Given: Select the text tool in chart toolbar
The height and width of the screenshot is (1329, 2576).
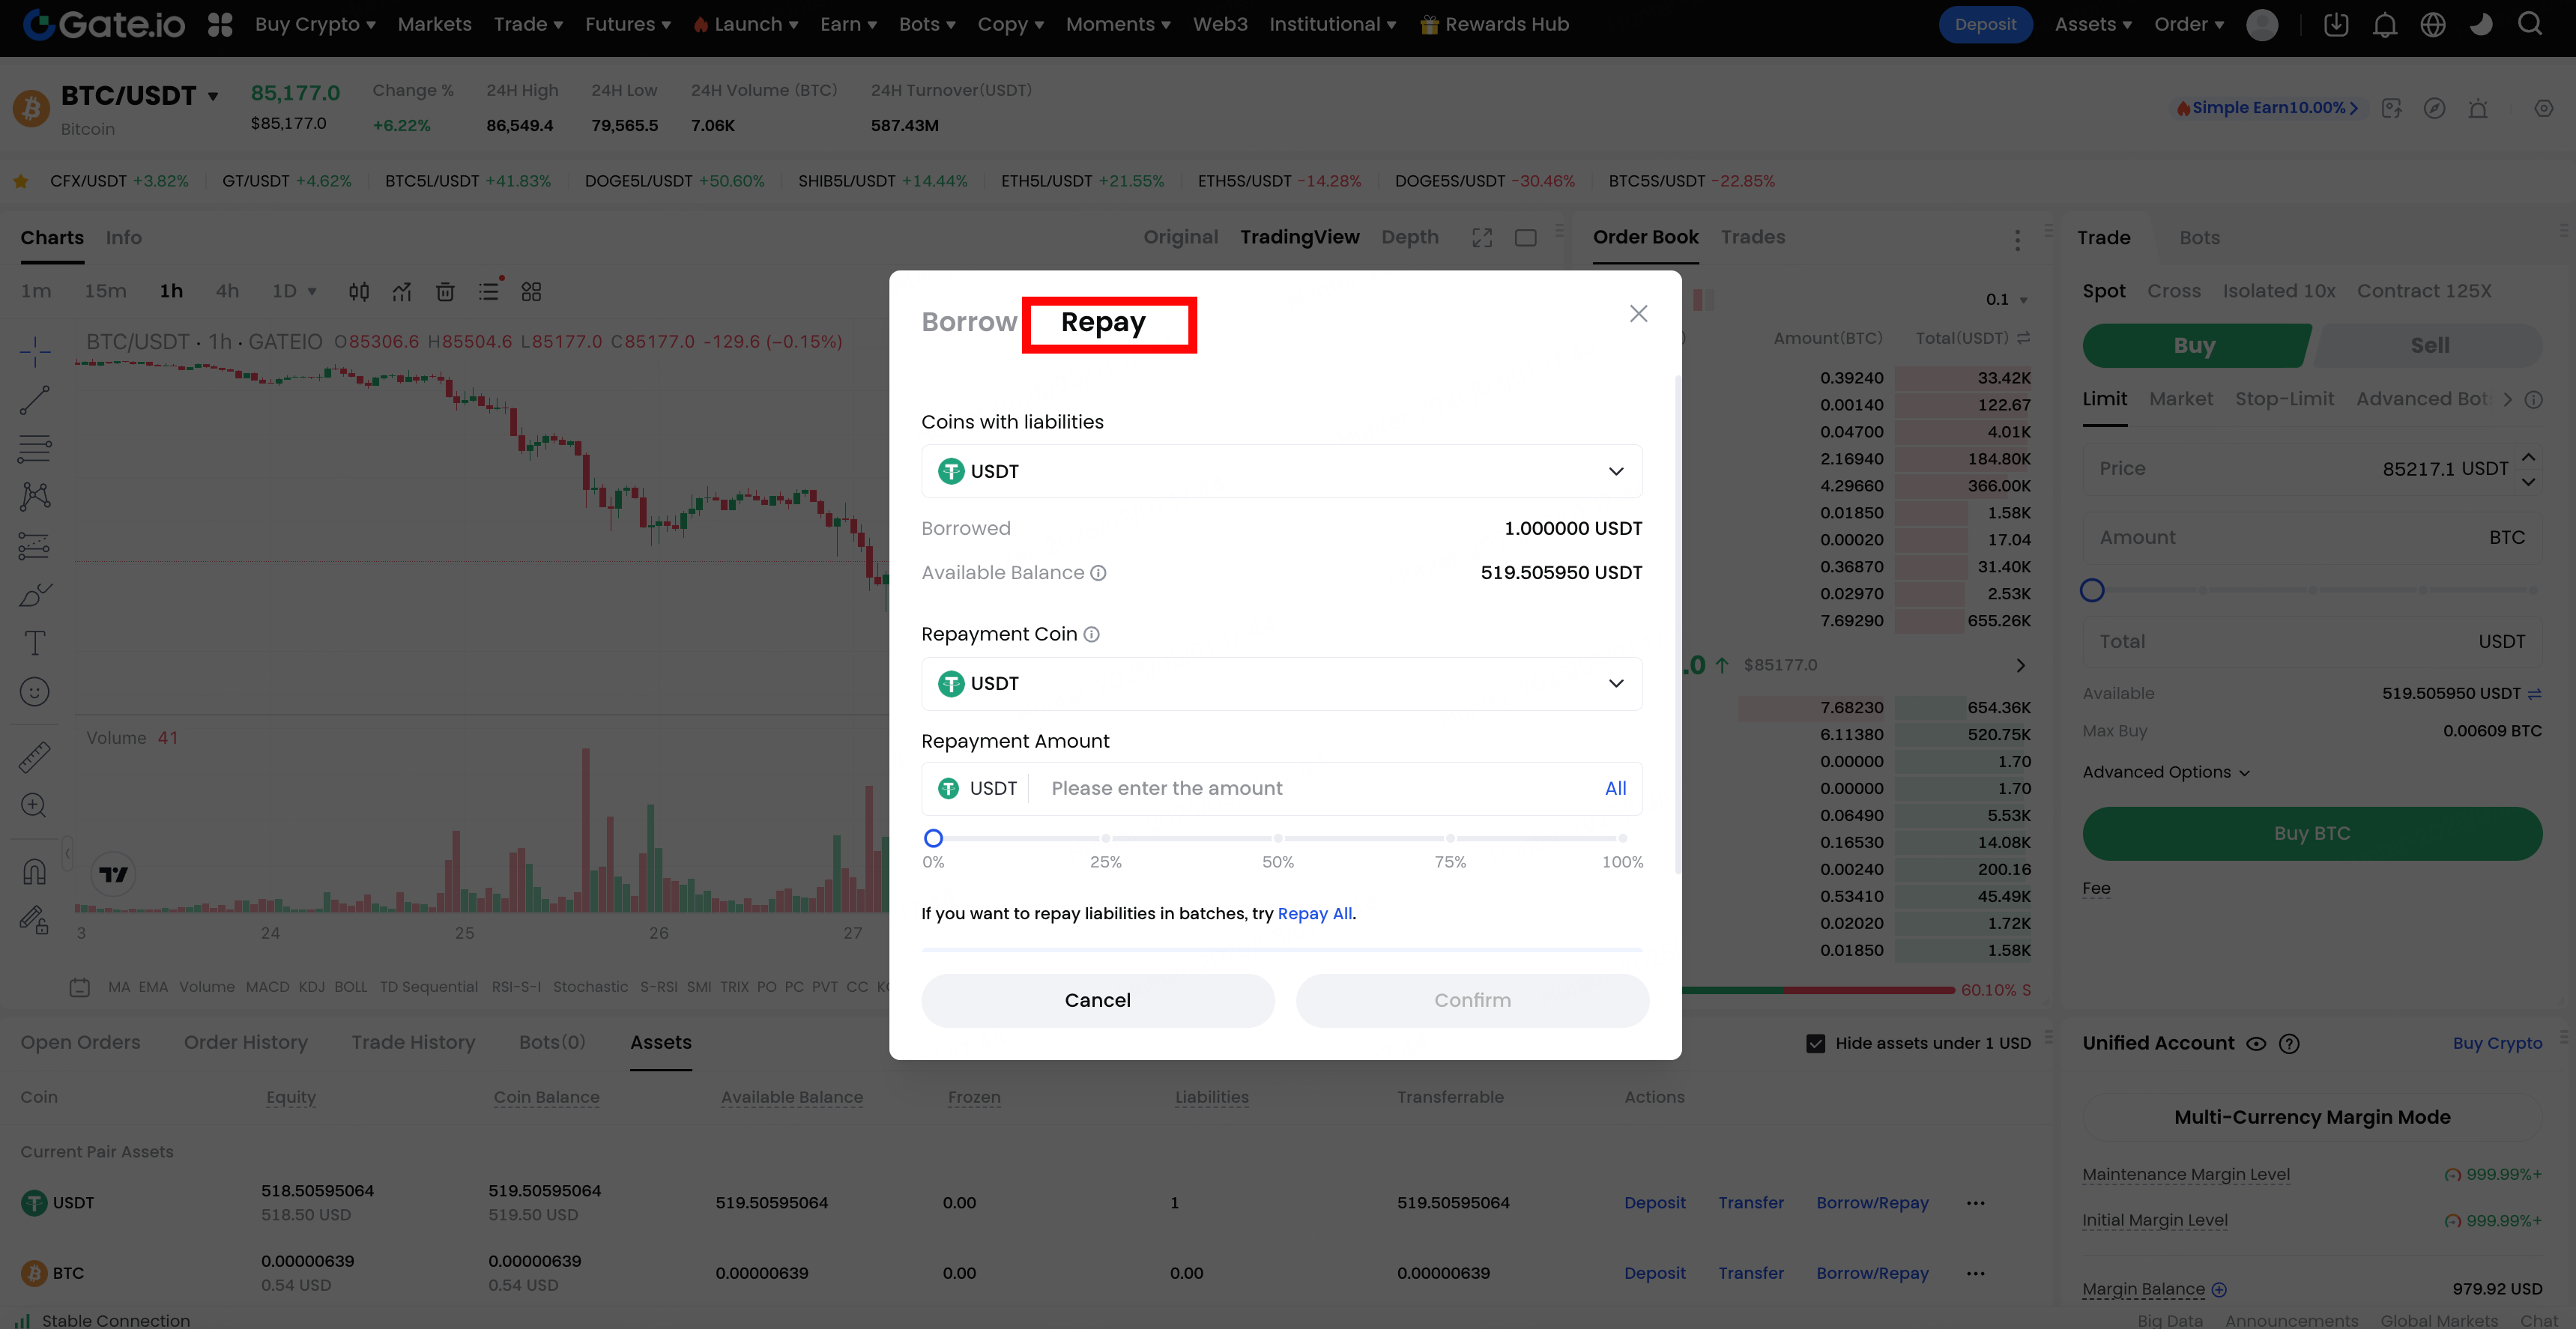Looking at the screenshot, I should pyautogui.click(x=34, y=643).
